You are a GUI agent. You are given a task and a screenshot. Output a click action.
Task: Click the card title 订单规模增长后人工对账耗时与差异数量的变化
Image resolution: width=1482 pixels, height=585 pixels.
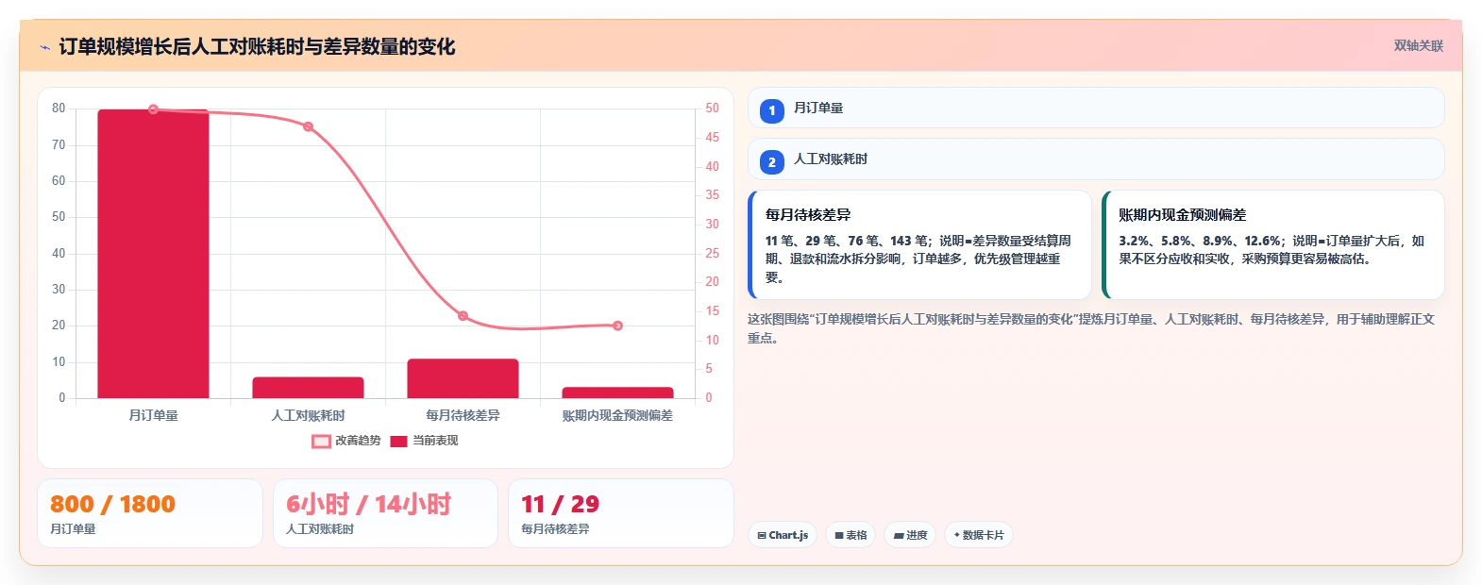(x=257, y=46)
